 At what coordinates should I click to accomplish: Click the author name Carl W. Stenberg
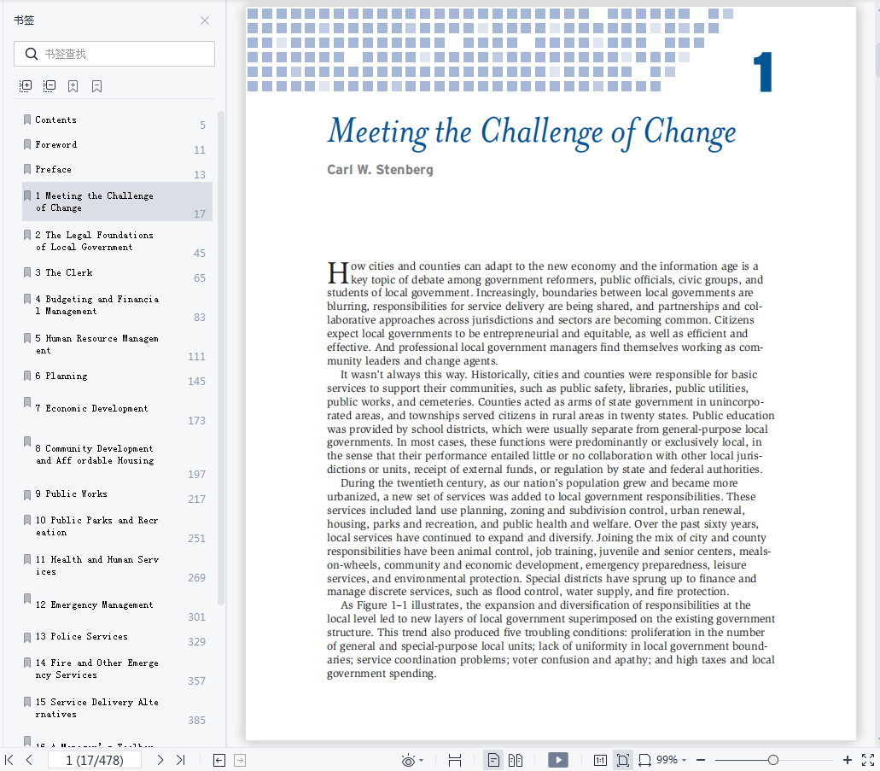380,170
